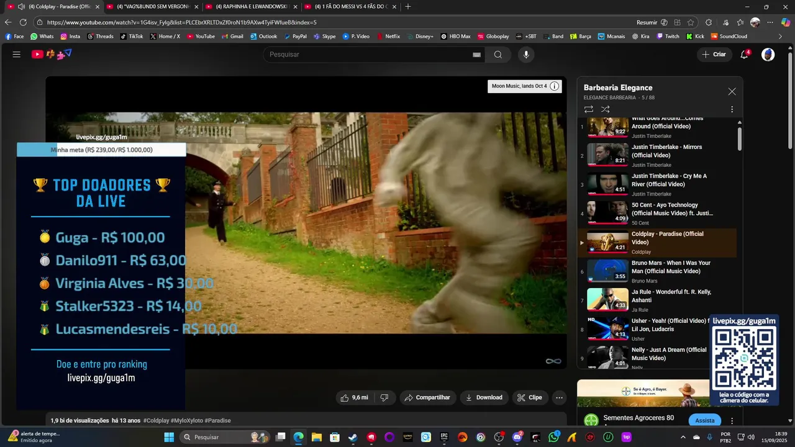Screen dimensions: 795x447
Task: Click the Clipe button
Action: (530, 397)
